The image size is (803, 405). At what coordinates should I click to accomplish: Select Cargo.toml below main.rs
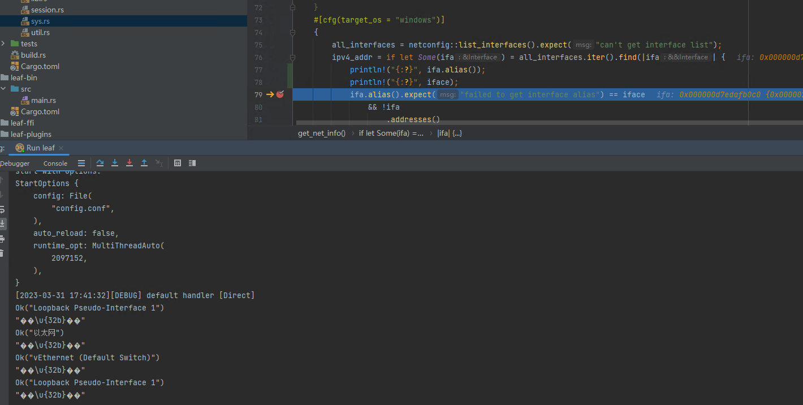(40, 111)
